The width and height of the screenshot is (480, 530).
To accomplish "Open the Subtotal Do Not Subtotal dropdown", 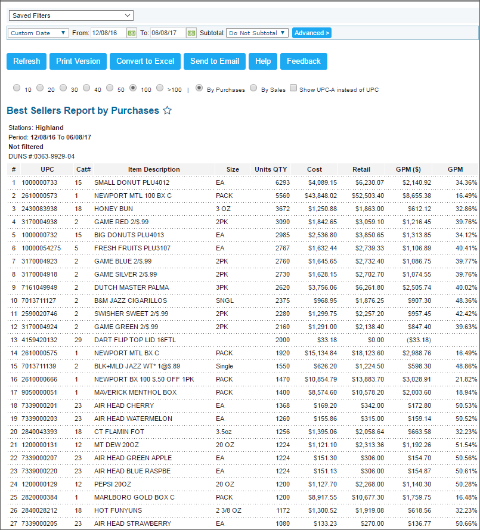I will coord(257,33).
